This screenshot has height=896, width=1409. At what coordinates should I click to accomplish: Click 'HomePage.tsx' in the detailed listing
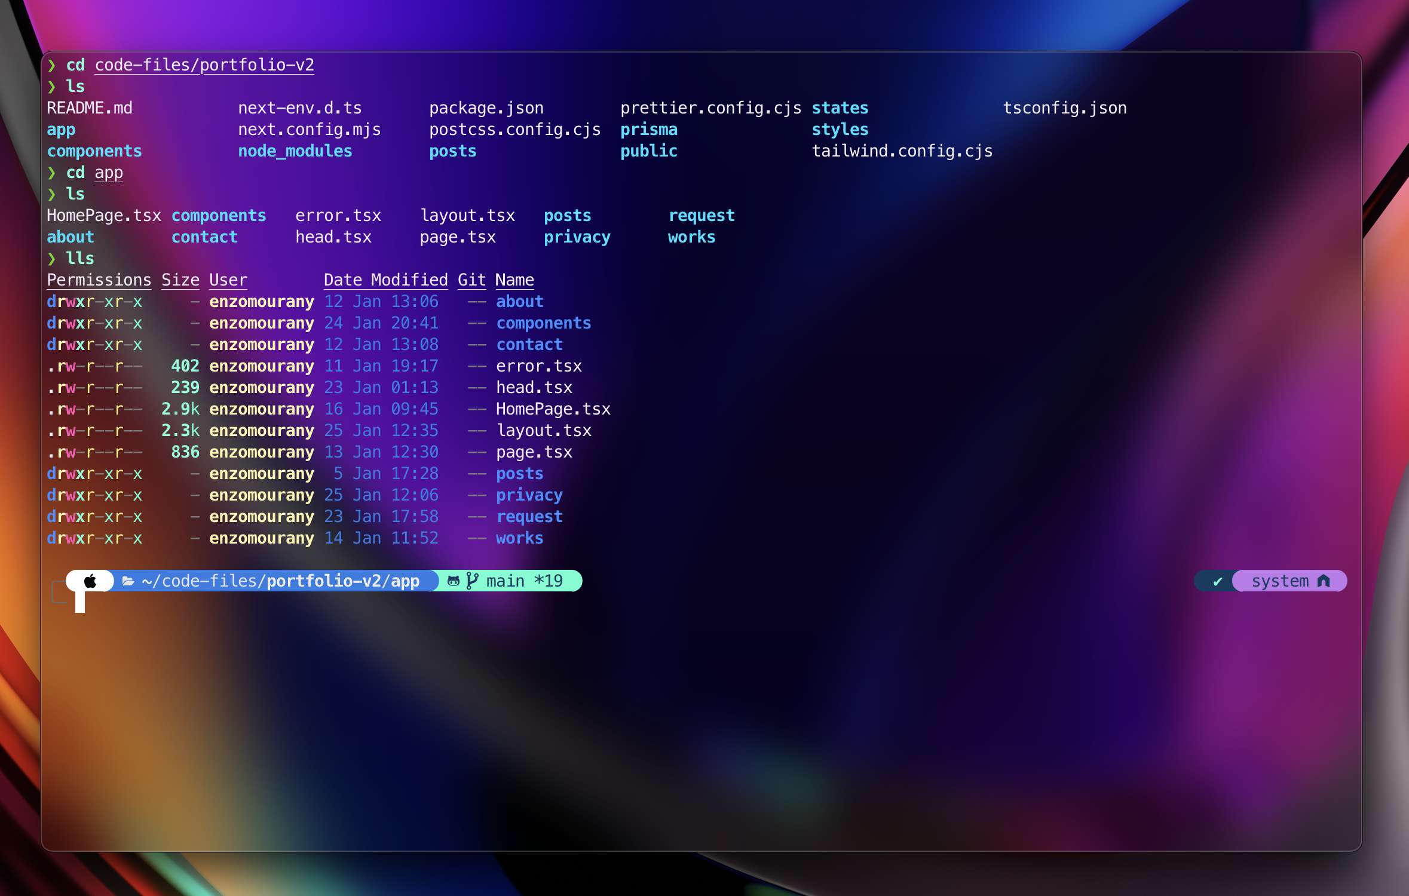coord(553,409)
